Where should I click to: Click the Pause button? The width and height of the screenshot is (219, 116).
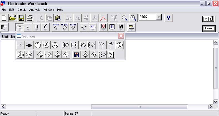coord(209,28)
